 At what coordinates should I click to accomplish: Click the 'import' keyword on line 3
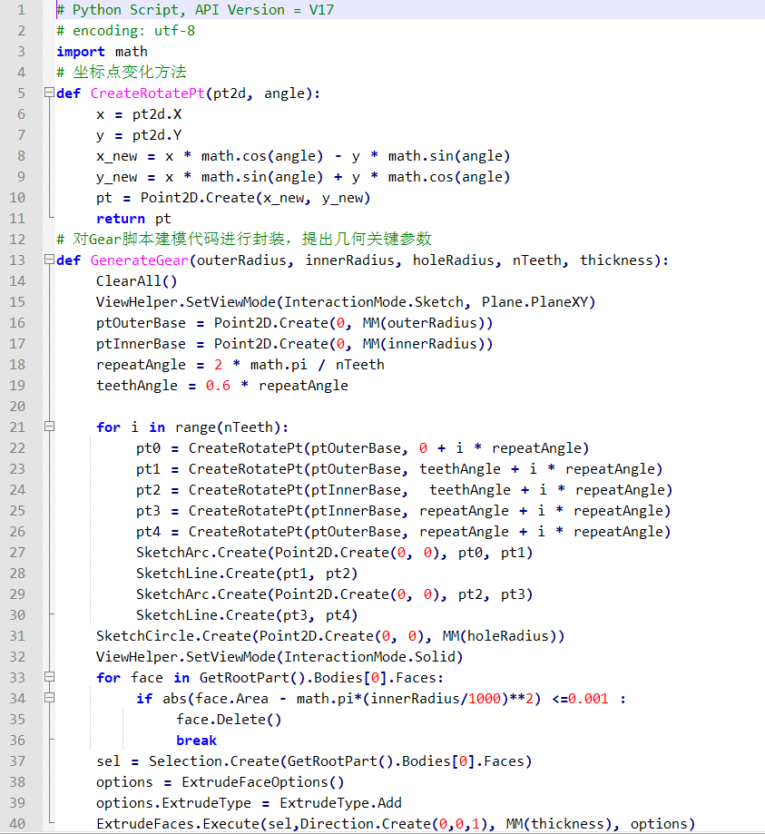click(81, 52)
